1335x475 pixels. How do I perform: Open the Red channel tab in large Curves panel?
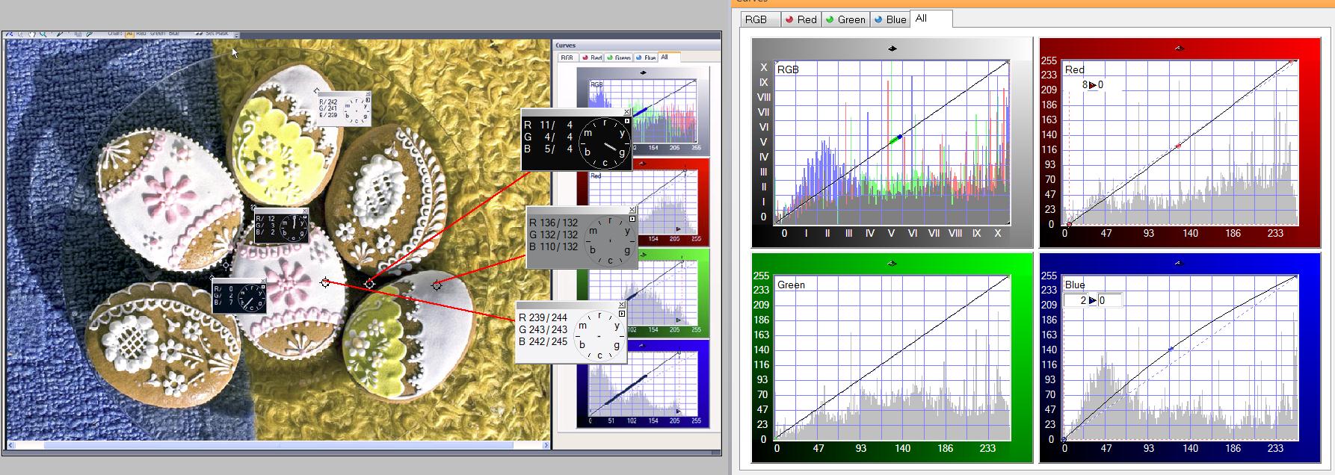click(x=801, y=19)
